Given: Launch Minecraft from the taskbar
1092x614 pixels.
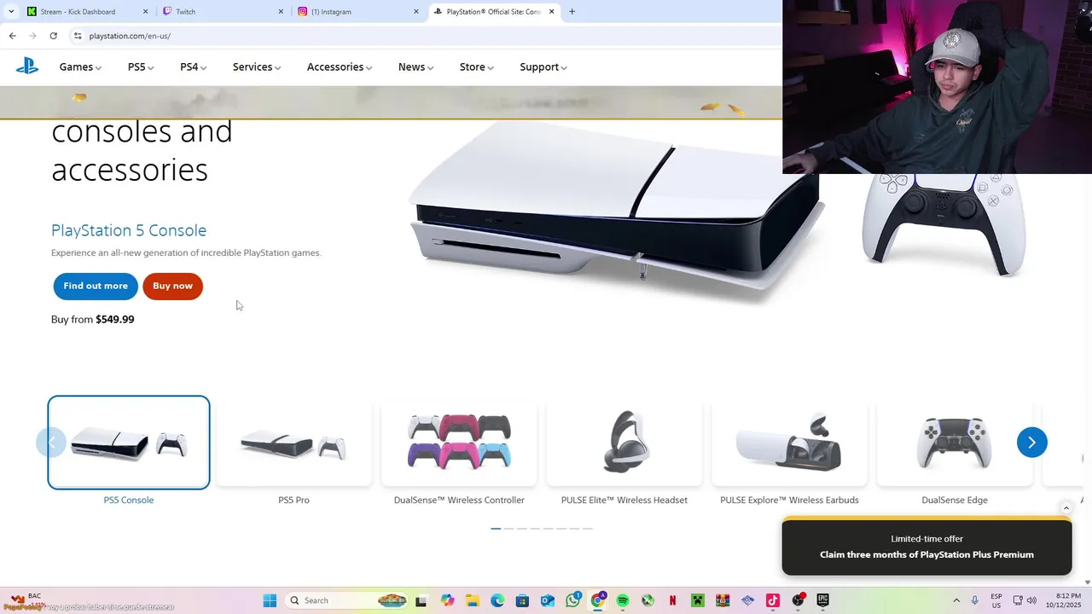Looking at the screenshot, I should tap(698, 600).
